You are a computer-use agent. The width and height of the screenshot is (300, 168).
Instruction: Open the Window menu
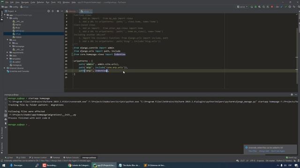coord(66,2)
